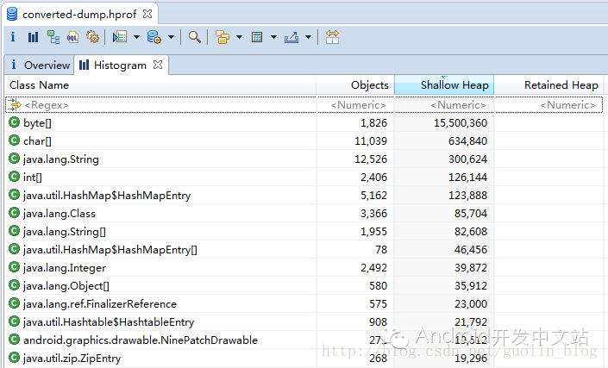The image size is (608, 368).
Task: Open the dominator tree toolbar icon
Action: (x=53, y=37)
